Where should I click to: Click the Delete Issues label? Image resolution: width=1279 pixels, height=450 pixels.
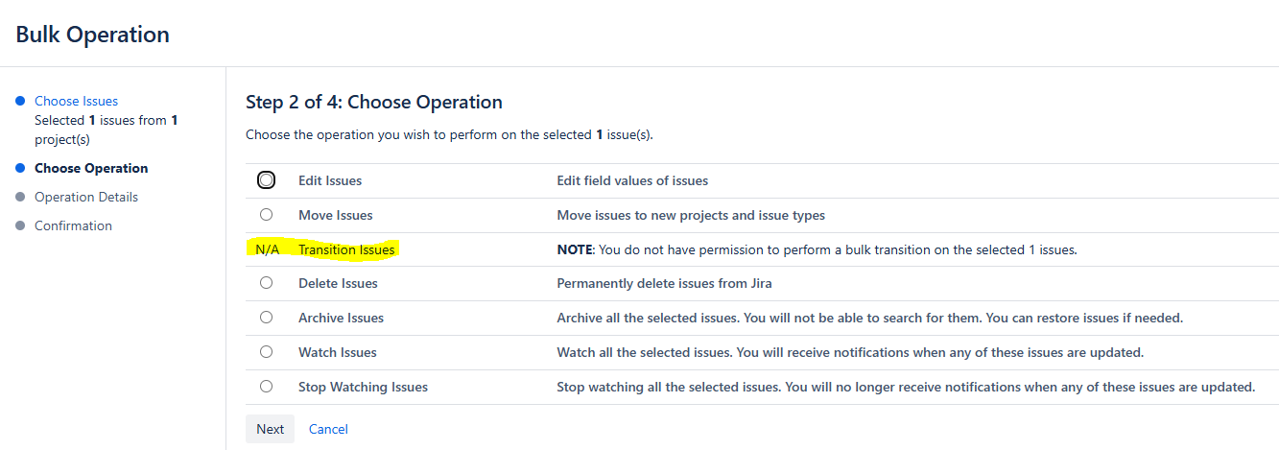coord(338,283)
